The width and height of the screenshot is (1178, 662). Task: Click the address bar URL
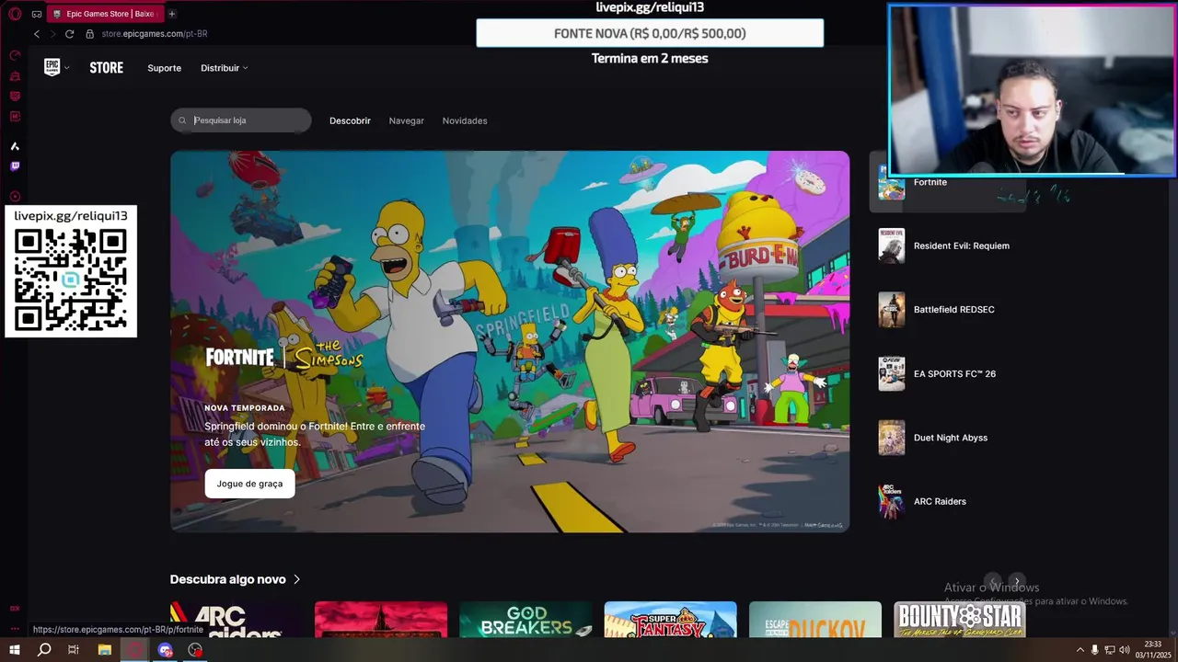(x=155, y=34)
